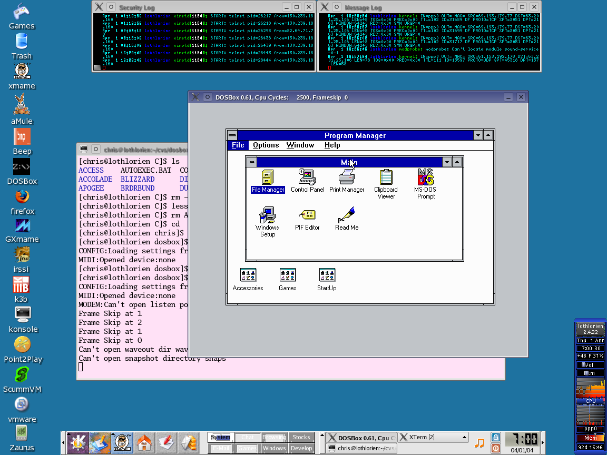The image size is (607, 455).
Task: Open the DOSBox window menu icon
Action: tap(196, 97)
